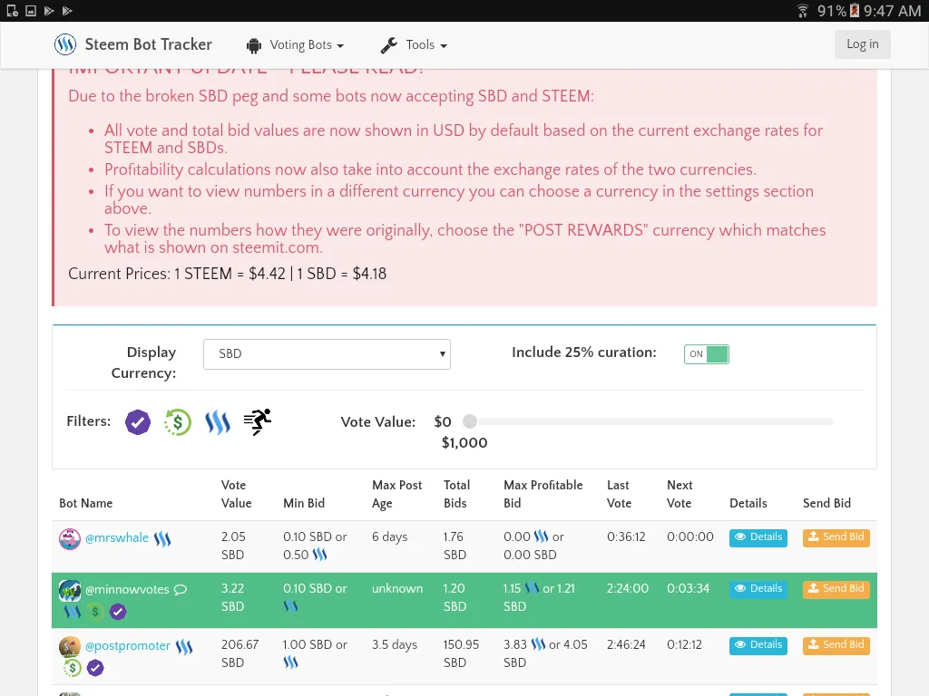Click Steem icon in @minnowvotes Max Profitable Bid

coord(532,587)
